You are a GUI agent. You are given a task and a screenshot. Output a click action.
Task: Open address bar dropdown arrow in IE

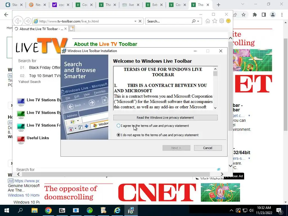point(135,21)
